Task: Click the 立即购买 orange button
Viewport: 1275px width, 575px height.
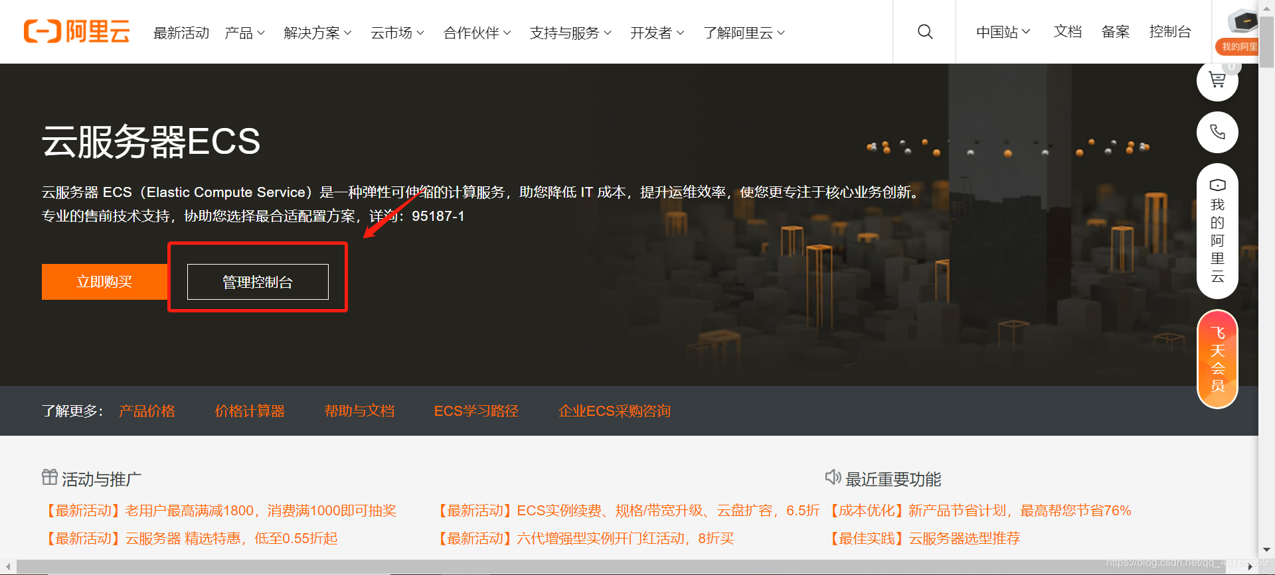Action: click(x=104, y=282)
